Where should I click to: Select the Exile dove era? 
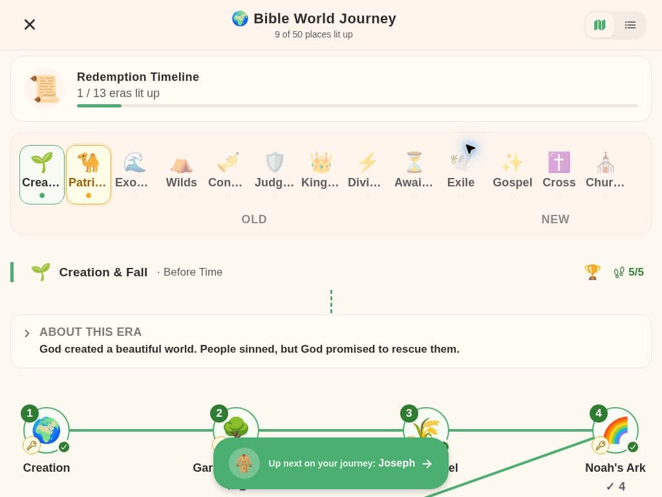coord(460,175)
